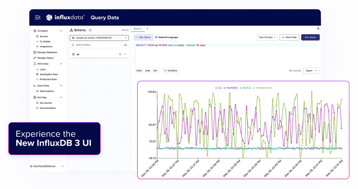Image resolution: width=358 pixels, height=189 pixels.
Task: Switch to SQL Query mode
Action: tap(143, 37)
